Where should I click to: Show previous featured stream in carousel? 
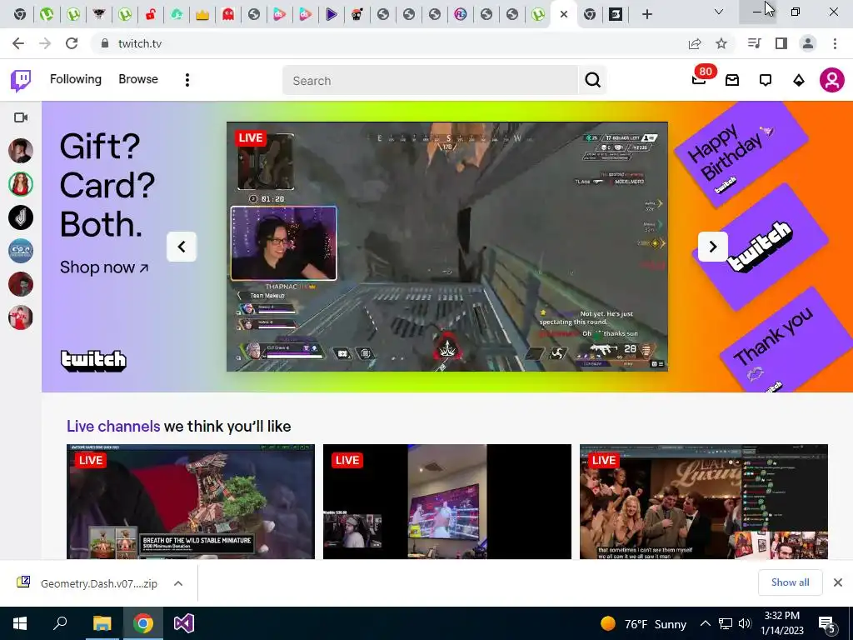pos(181,247)
